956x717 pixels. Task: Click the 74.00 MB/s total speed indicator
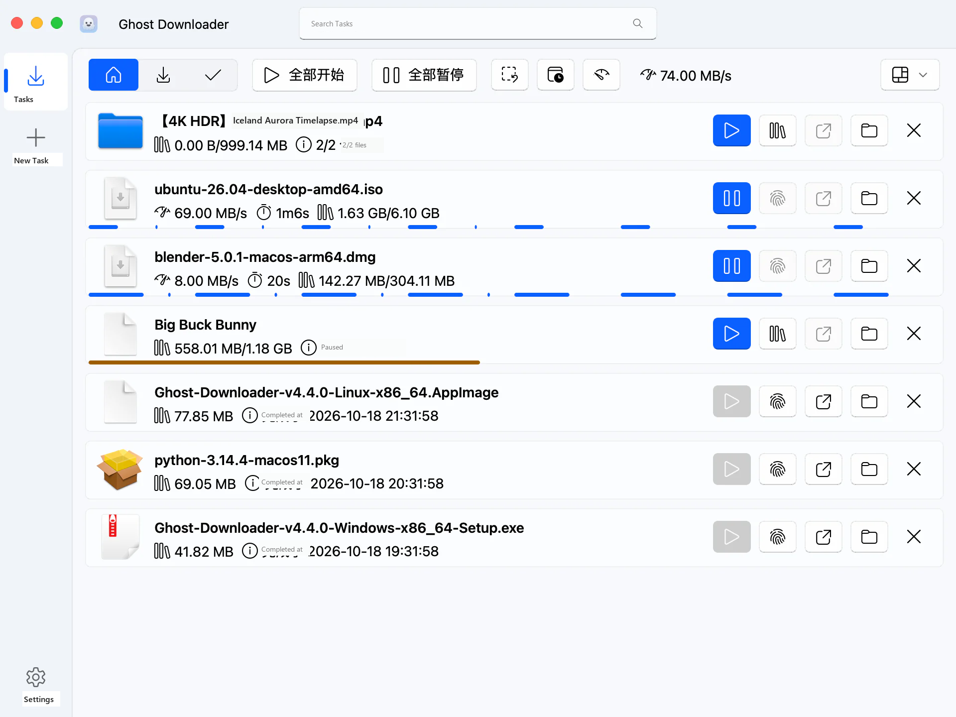[686, 76]
